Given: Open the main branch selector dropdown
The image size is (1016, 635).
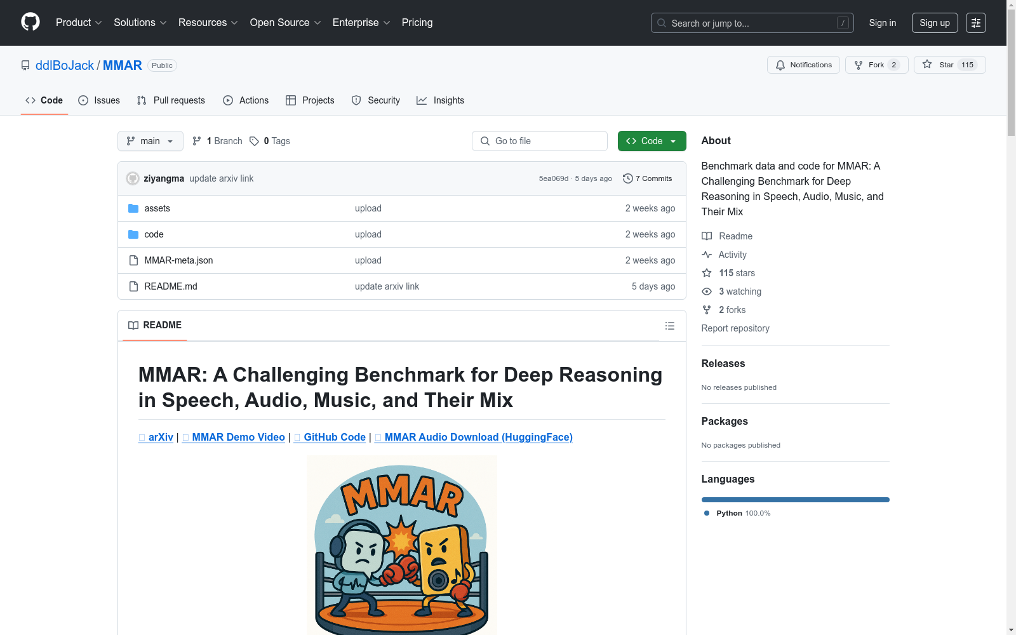Looking at the screenshot, I should point(150,141).
